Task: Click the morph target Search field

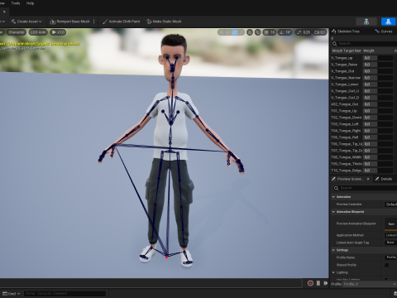Action: point(364,44)
